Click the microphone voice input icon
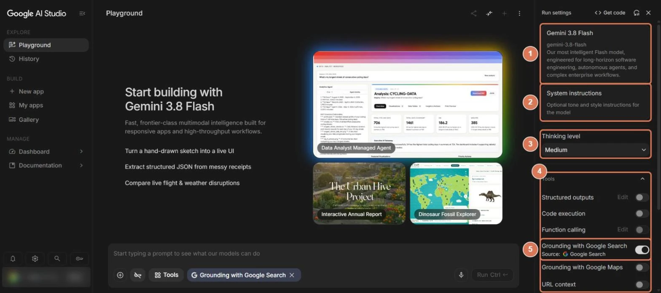 461,275
